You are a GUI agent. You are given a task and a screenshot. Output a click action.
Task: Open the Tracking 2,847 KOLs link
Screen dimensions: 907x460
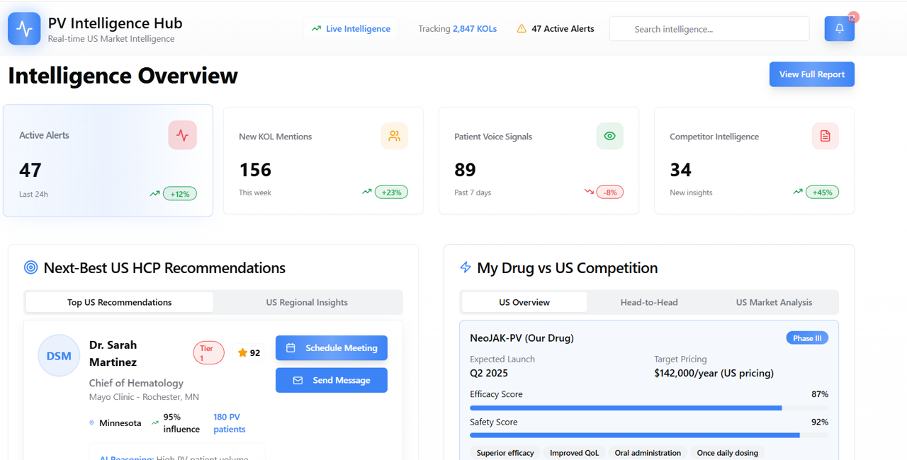tap(457, 28)
